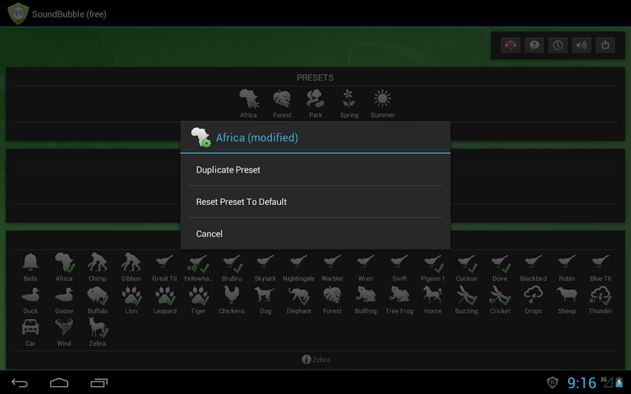Choose Duplicate Preset in the dialog
This screenshot has width=631, height=394.
pos(315,169)
